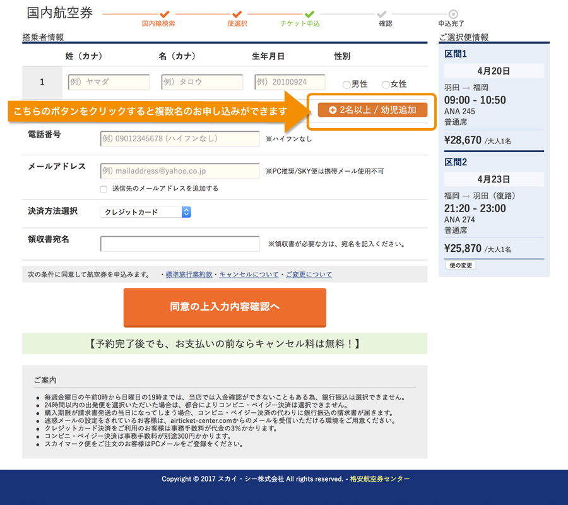The height and width of the screenshot is (505, 568).
Task: Open the キャンセルについて link
Action: pyautogui.click(x=249, y=275)
